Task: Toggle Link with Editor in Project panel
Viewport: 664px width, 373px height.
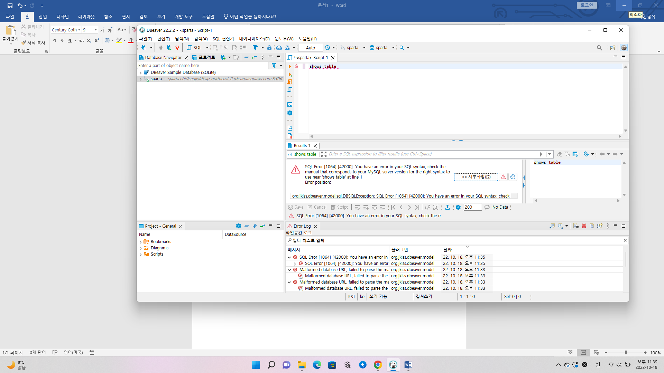Action: 262,226
